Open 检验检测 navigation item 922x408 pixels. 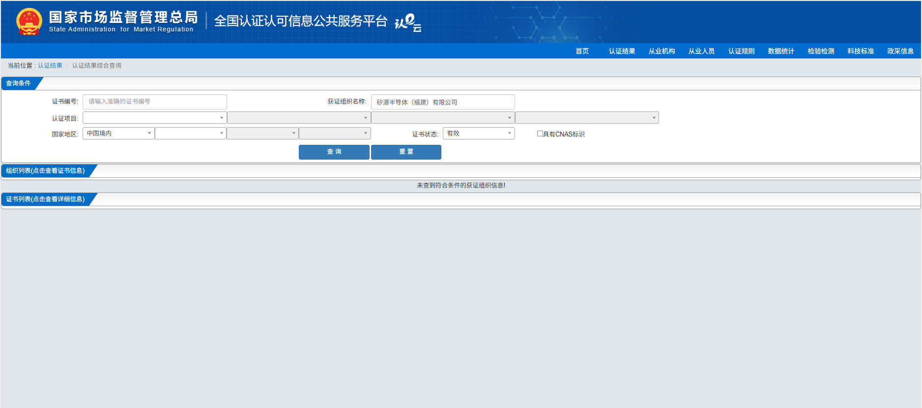click(821, 51)
